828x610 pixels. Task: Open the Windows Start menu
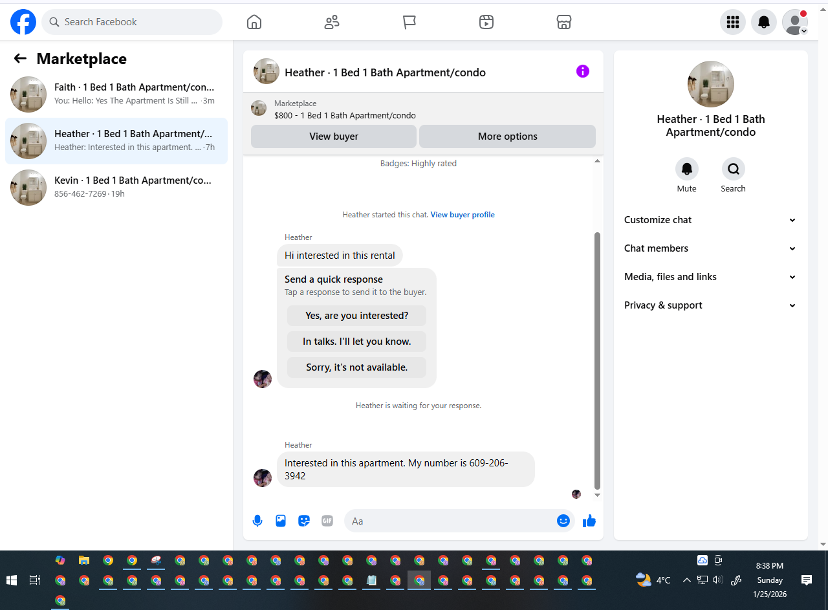(12, 580)
